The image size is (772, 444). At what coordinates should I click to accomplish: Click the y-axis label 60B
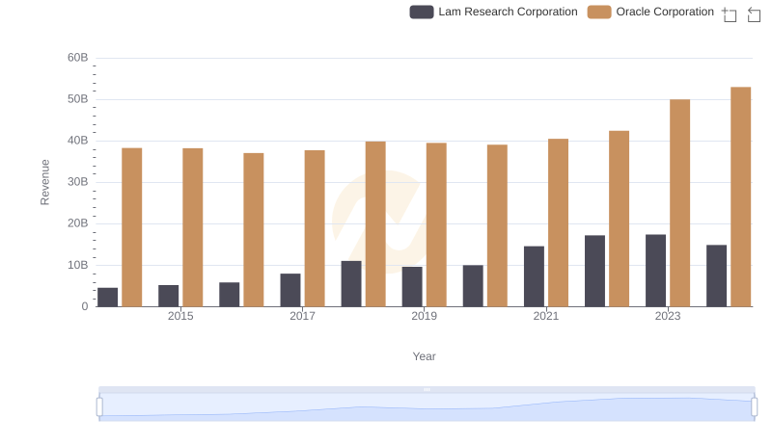pyautogui.click(x=78, y=58)
